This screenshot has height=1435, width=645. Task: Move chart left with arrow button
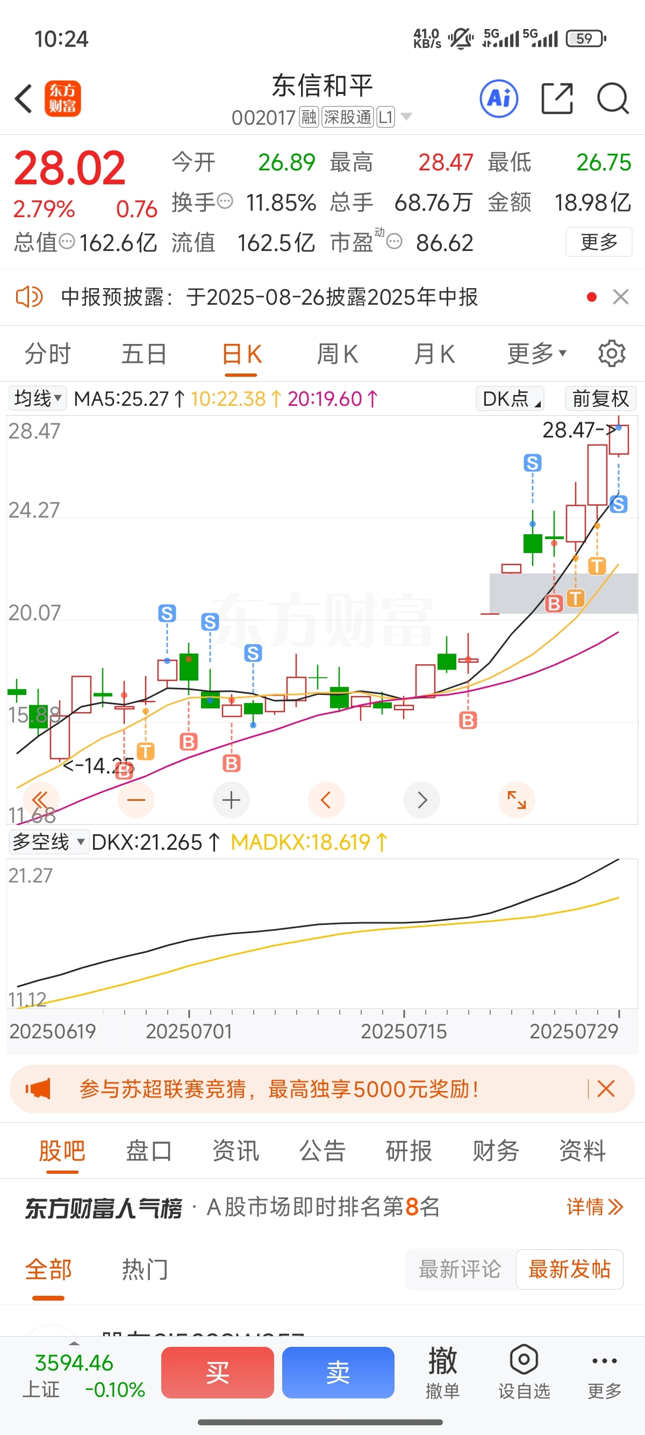[x=326, y=800]
